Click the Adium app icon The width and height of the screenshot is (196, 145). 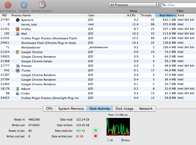[x=18, y=89]
